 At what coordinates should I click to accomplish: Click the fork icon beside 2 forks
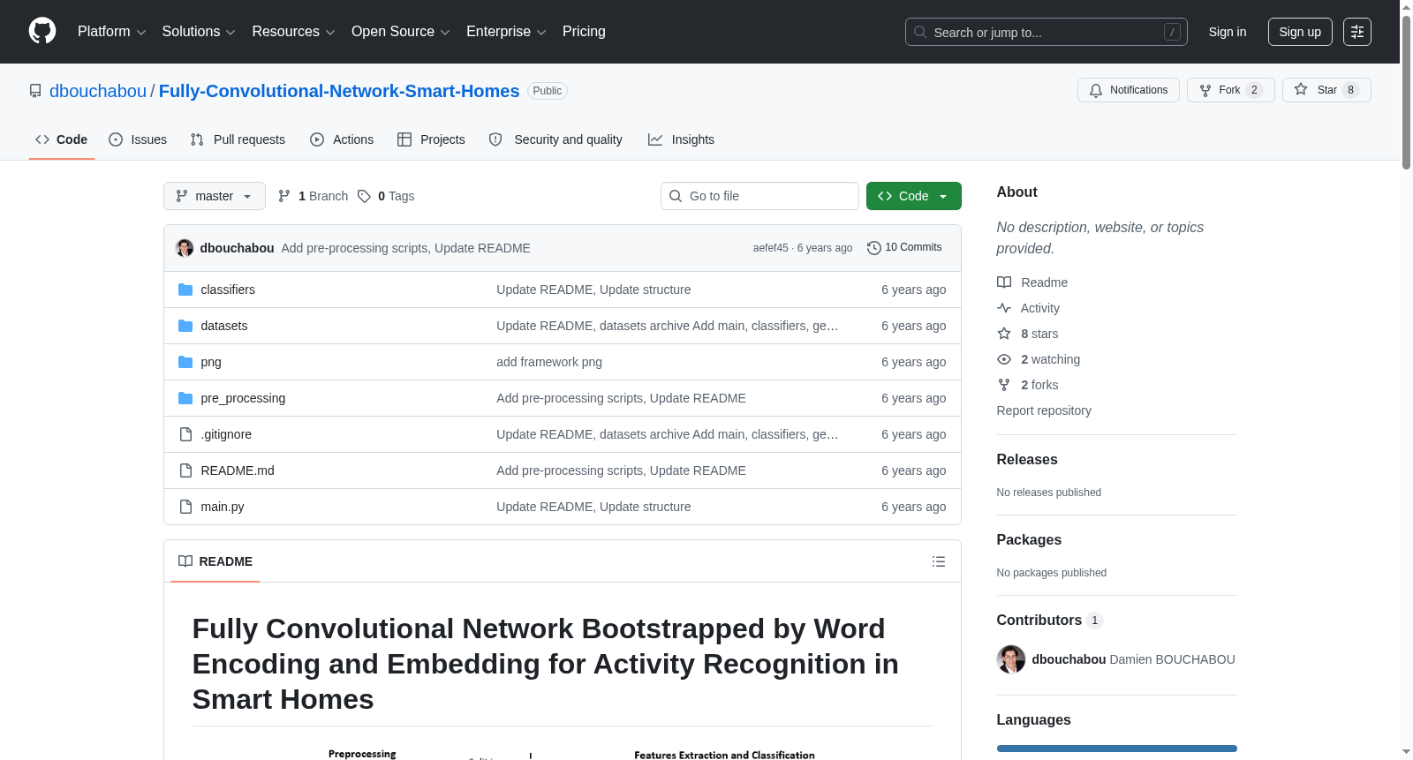click(x=1004, y=385)
